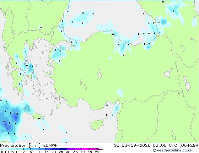
Task: Click the '[mm]' unit label
Action: (35, 146)
